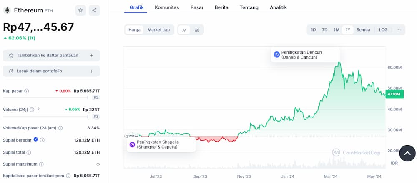Click the 60.00M axis label
417x183 pixels.
click(x=394, y=68)
